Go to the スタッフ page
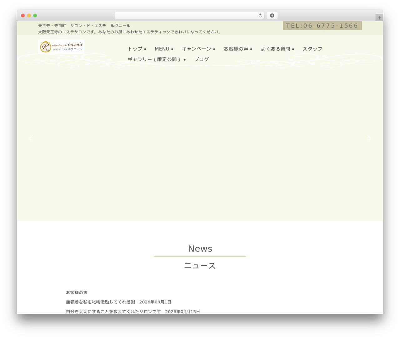Viewport: 400px width, 338px height. [312, 49]
